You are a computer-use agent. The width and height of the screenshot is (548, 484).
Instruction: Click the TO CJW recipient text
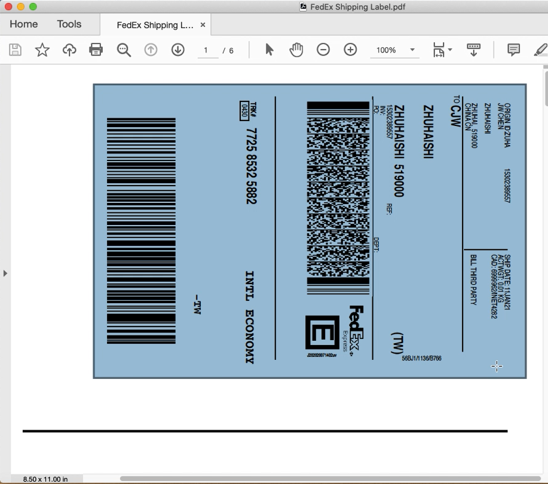point(456,111)
